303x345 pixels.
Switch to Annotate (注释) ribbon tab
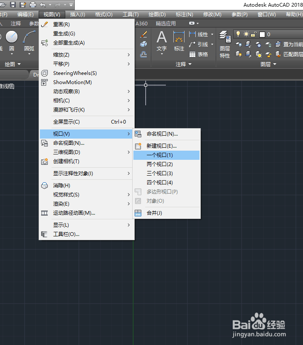(x=16, y=24)
